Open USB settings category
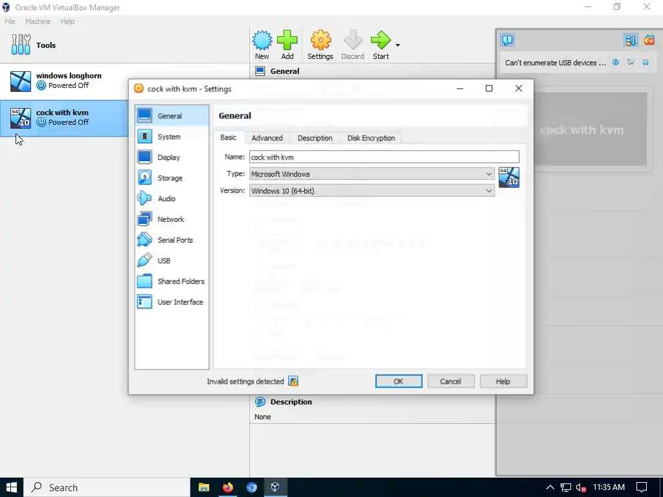Image resolution: width=663 pixels, height=497 pixels. 172,261
